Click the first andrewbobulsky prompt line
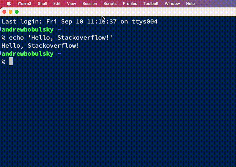 (x=31, y=30)
